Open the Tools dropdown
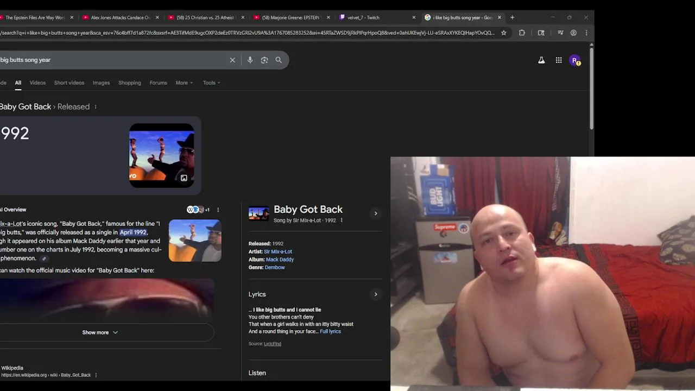The image size is (695, 391). 211,83
